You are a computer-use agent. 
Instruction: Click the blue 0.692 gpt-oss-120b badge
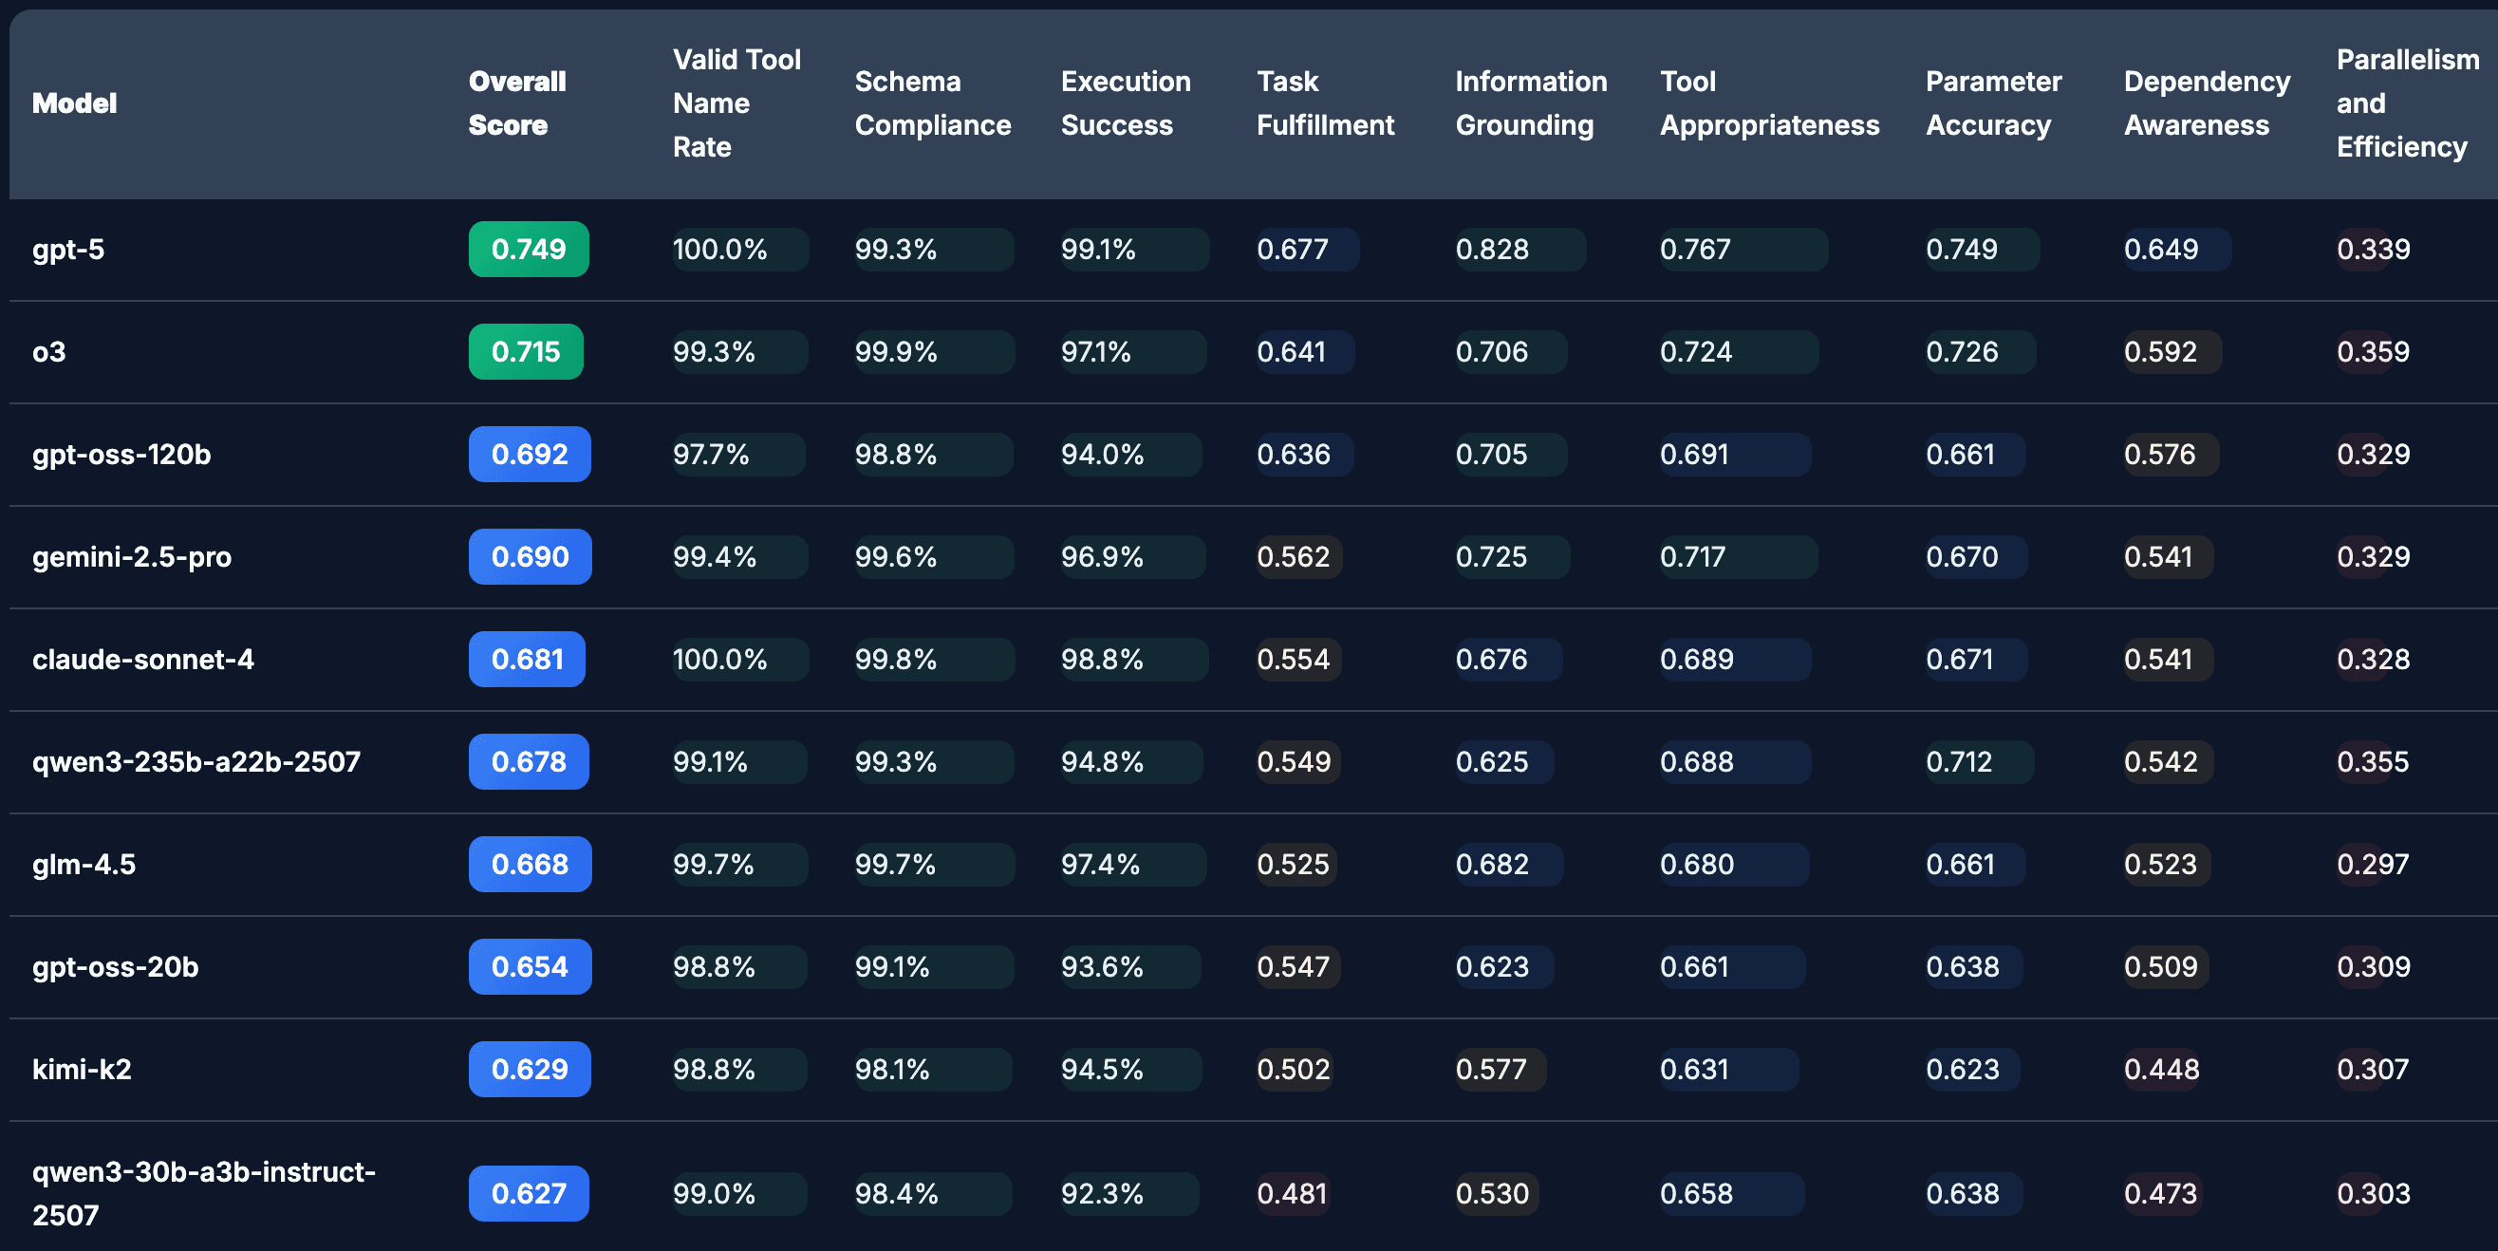530,454
